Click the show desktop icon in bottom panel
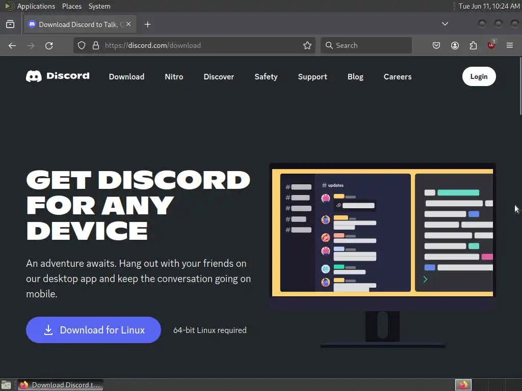Viewport: 522px width, 391px height. coord(6,385)
